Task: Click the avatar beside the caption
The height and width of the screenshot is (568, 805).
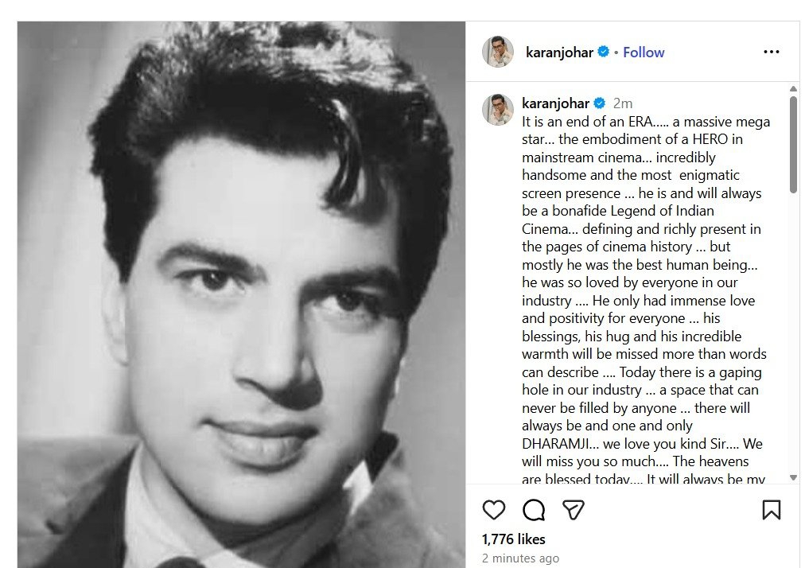Action: (498, 109)
